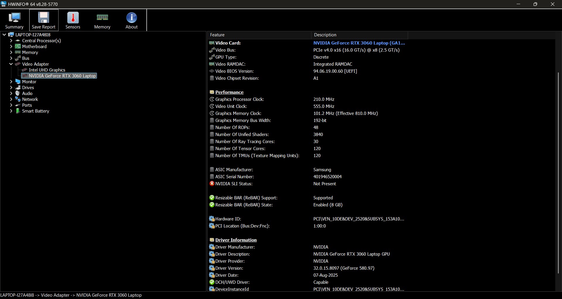Expand the Central Processor(s) node

[11, 40]
